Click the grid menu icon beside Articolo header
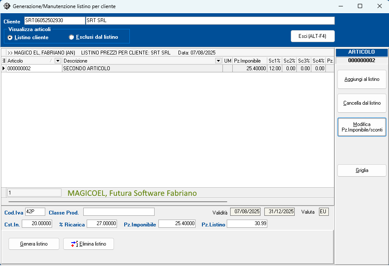Image resolution: width=389 pixels, height=266 pixels. pyautogui.click(x=4, y=61)
